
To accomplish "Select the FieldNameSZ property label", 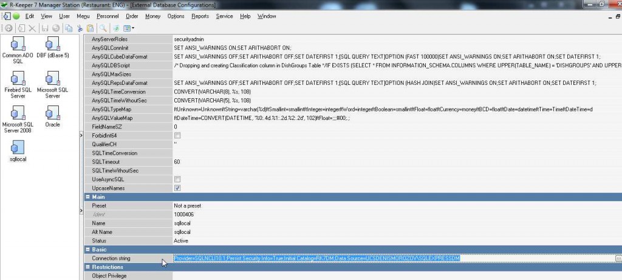I will (107, 127).
